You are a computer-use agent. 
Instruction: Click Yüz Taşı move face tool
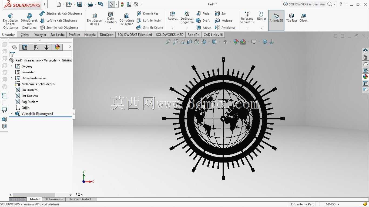[x=291, y=18]
